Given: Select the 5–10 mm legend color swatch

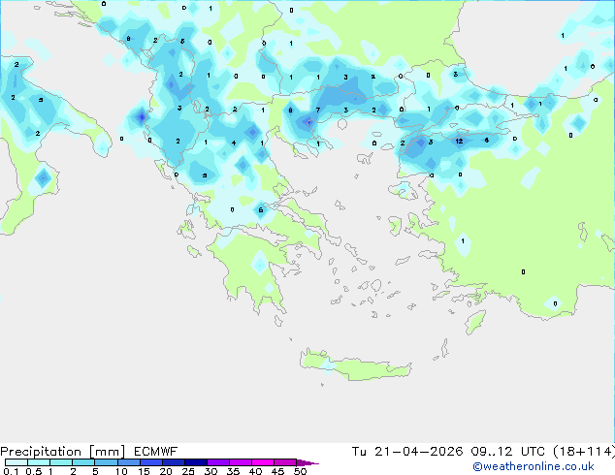Looking at the screenshot, I should point(107,462).
